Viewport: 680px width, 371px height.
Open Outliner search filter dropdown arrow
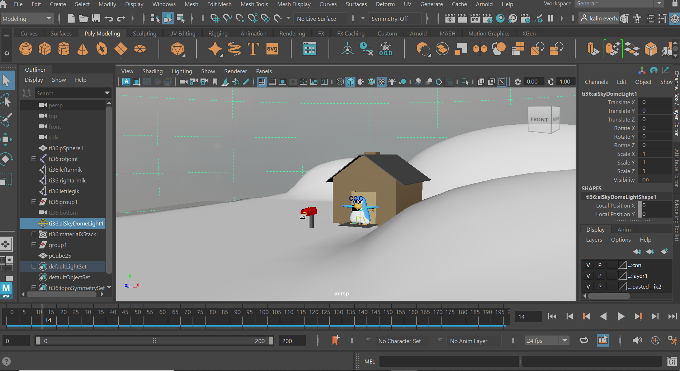107,93
